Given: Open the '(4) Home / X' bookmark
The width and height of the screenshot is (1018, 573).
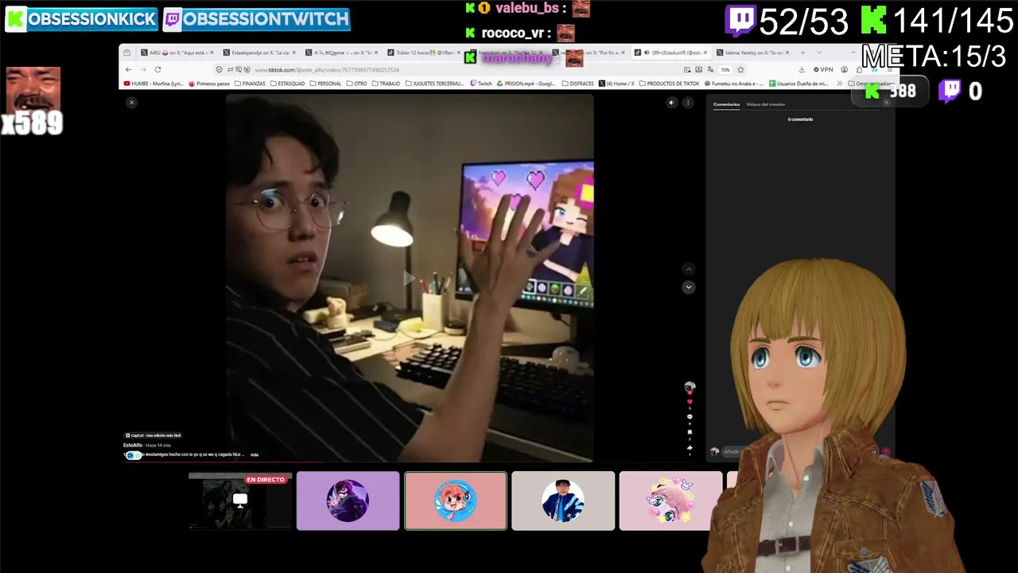Looking at the screenshot, I should (617, 84).
